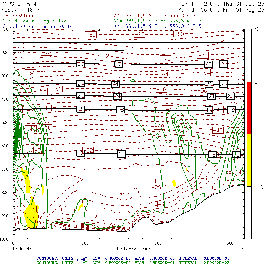Click the red segment of the temperature colorbar
266x266 pixels.
click(x=249, y=108)
